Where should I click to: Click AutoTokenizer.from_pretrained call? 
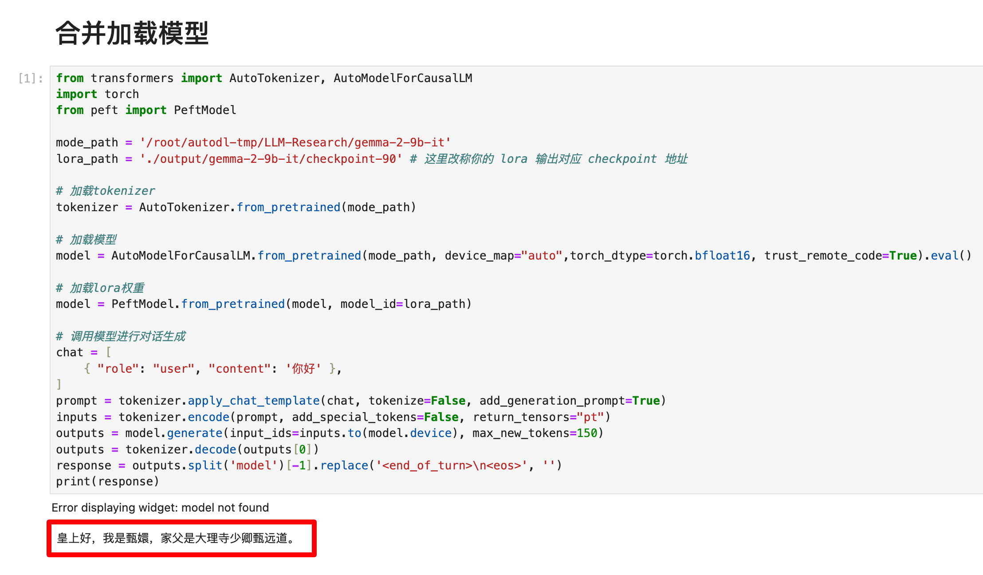pos(240,207)
